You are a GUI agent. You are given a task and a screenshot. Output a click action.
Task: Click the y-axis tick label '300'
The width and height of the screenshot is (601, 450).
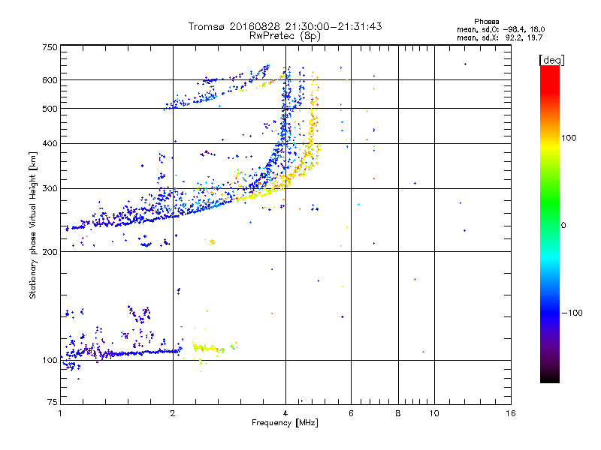pos(50,189)
